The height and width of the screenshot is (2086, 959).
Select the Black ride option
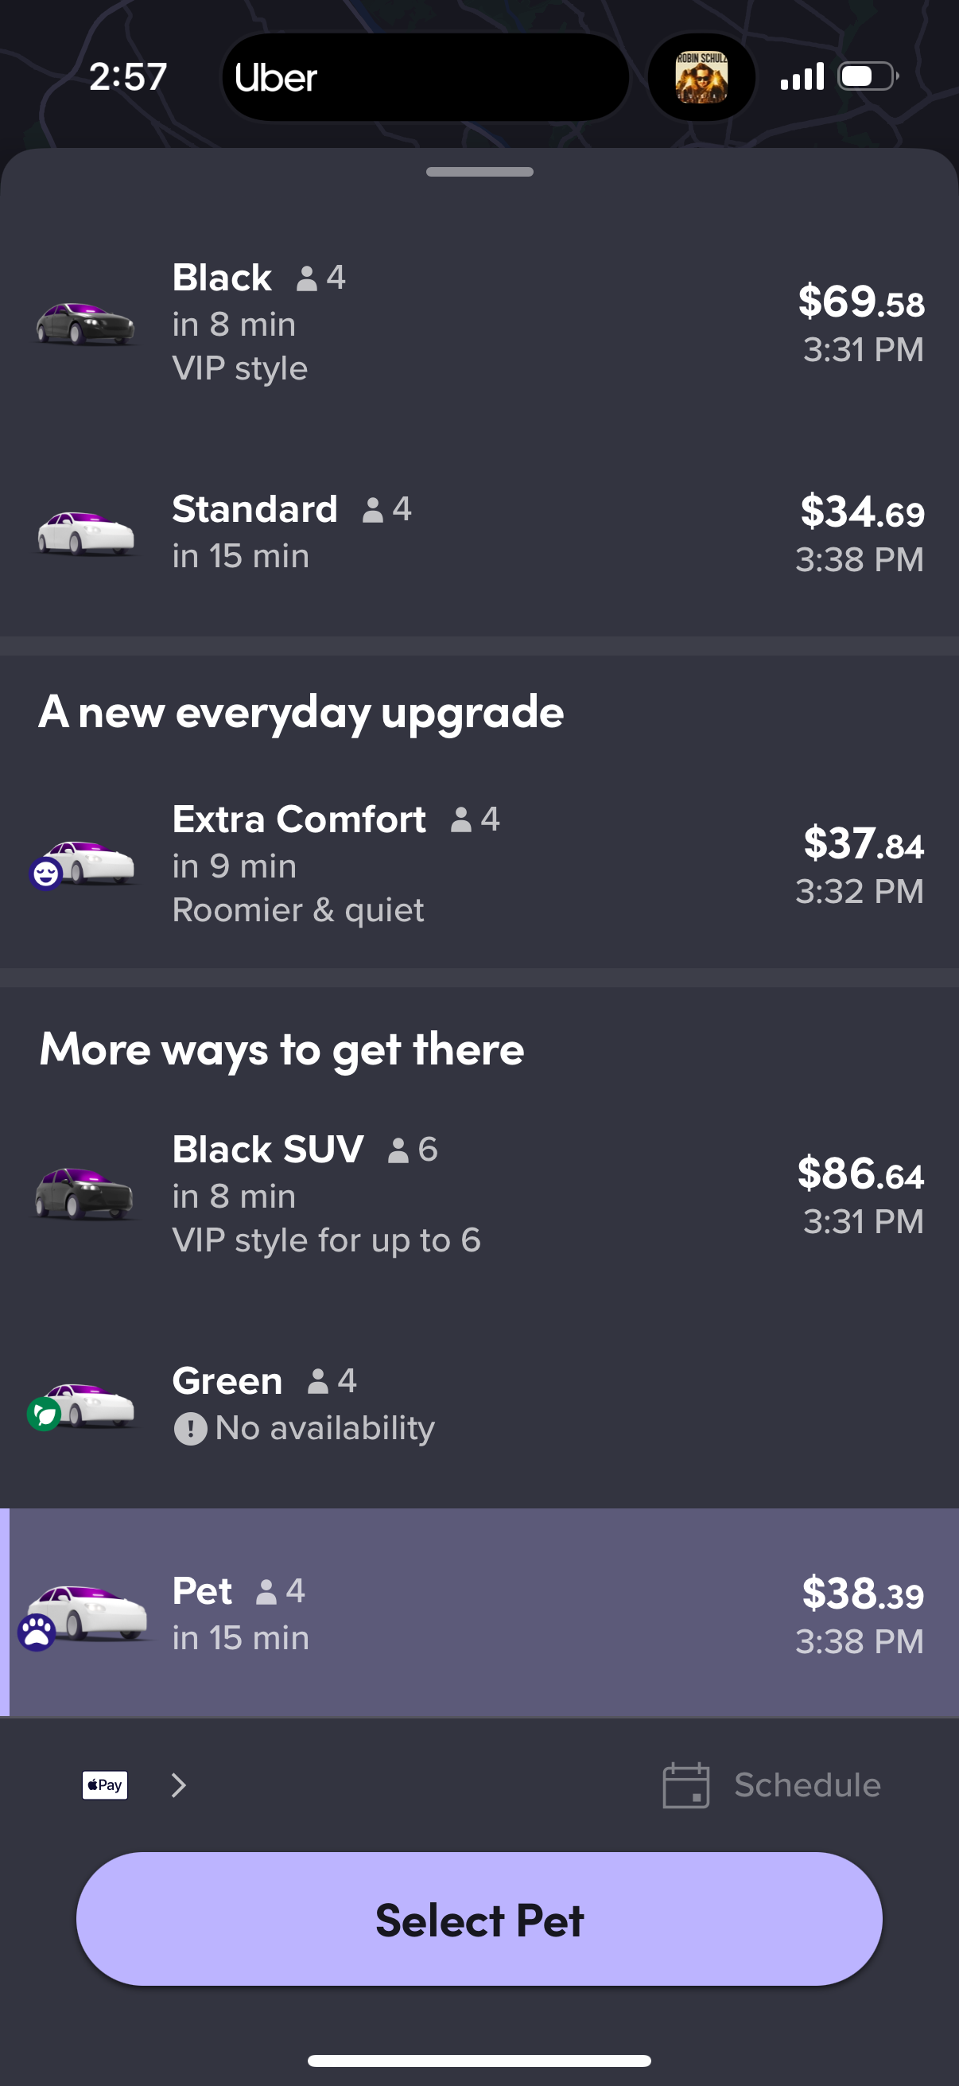pos(479,321)
